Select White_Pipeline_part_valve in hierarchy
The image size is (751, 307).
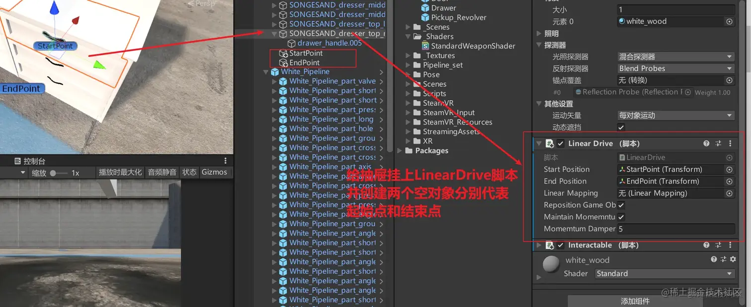(333, 81)
